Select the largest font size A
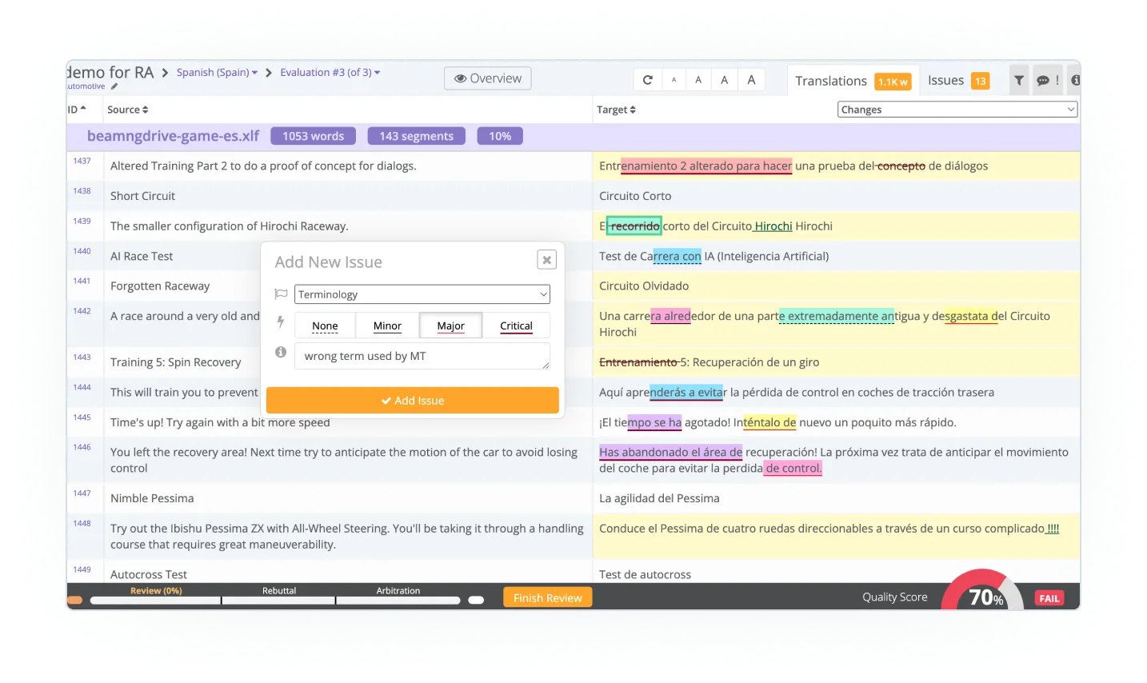The width and height of the screenshot is (1147, 683). [x=751, y=80]
